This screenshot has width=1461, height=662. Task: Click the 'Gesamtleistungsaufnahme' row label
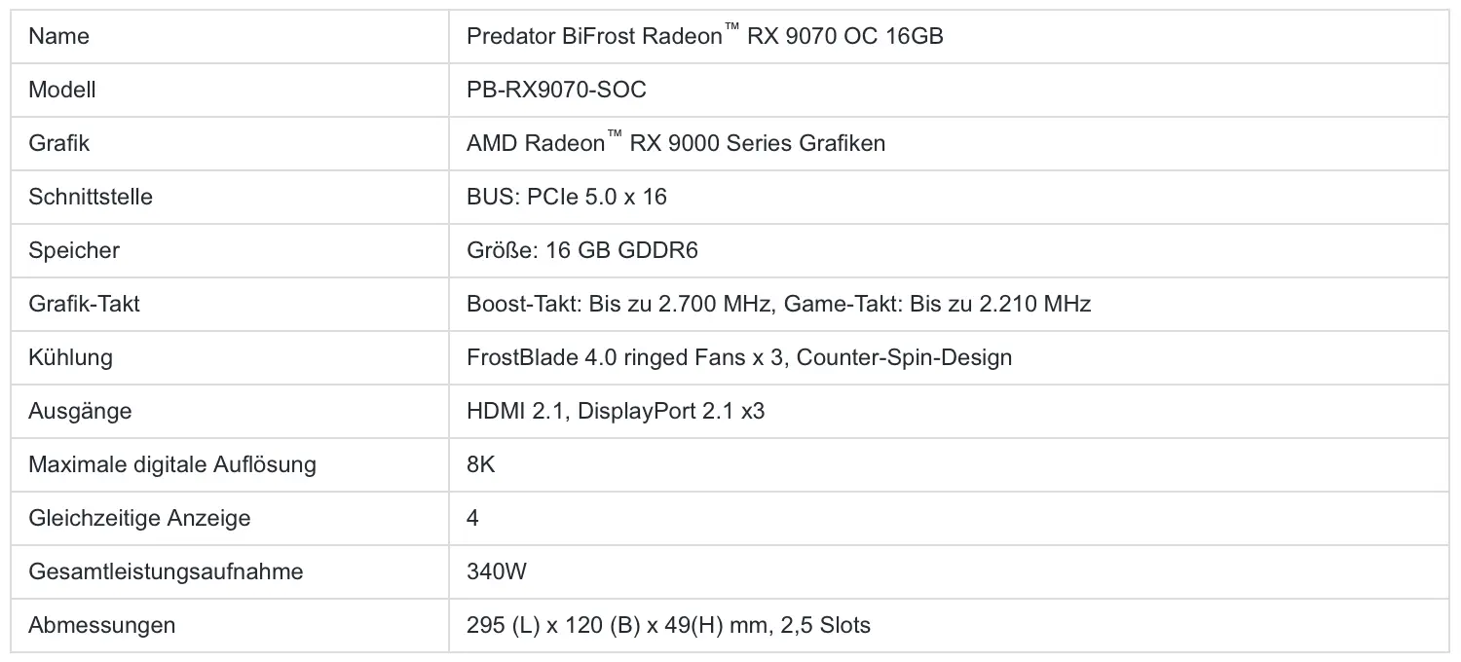click(x=166, y=572)
